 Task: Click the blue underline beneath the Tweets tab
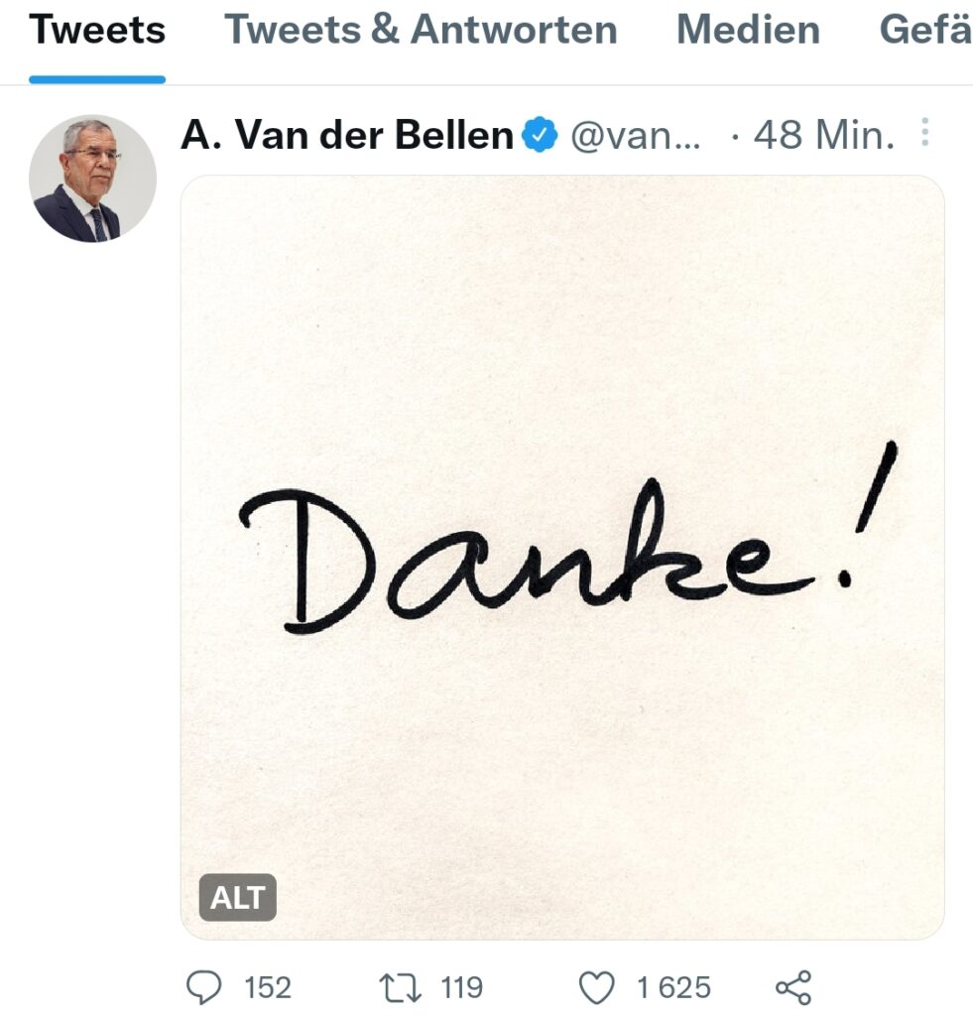[97, 79]
